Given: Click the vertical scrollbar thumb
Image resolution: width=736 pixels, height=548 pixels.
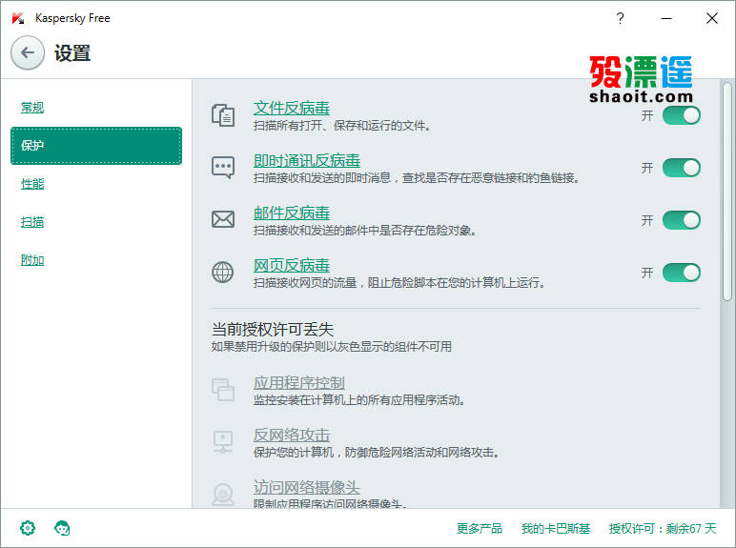Looking at the screenshot, I should point(727,192).
